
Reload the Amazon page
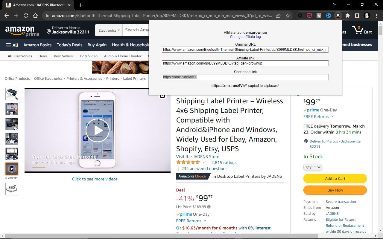[x=26, y=16]
